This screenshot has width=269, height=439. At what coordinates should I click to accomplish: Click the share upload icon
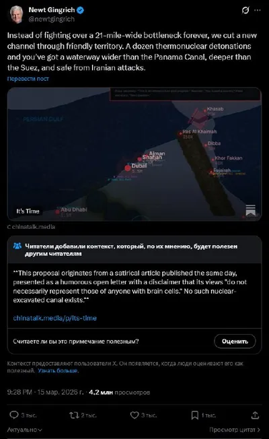click(255, 415)
